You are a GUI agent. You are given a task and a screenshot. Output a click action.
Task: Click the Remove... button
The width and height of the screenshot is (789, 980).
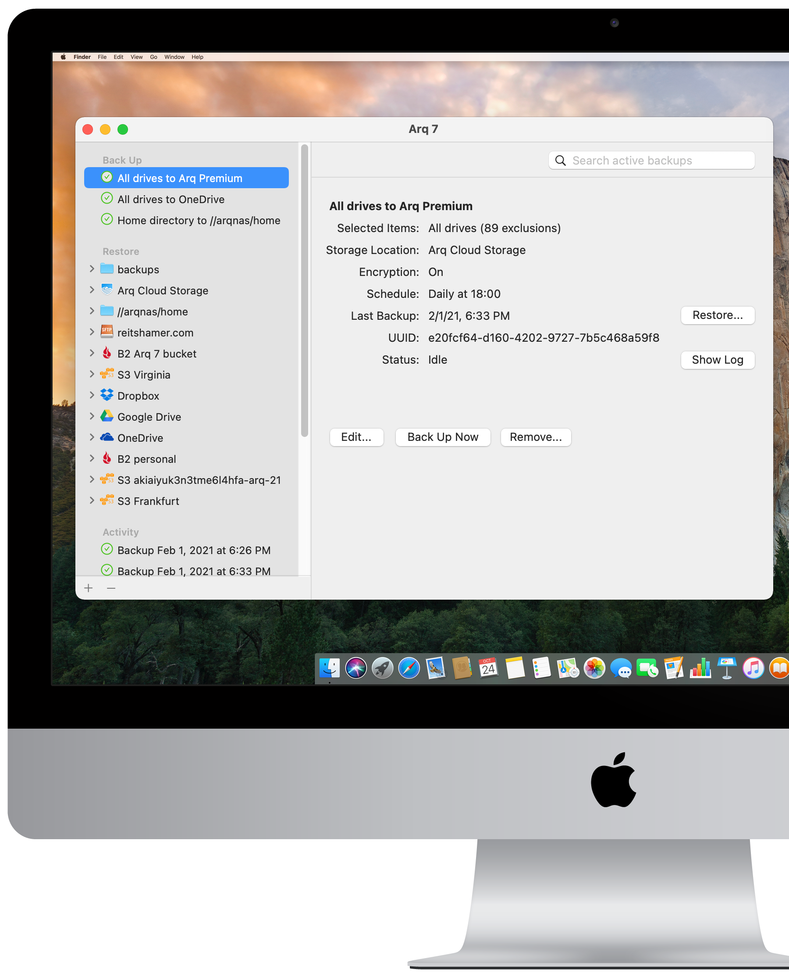tap(536, 437)
